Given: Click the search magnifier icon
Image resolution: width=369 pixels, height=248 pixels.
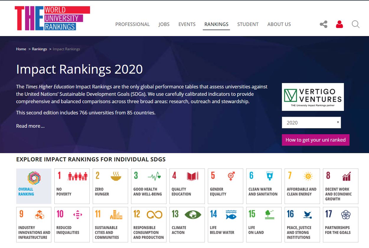Looking at the screenshot, I should (x=355, y=24).
